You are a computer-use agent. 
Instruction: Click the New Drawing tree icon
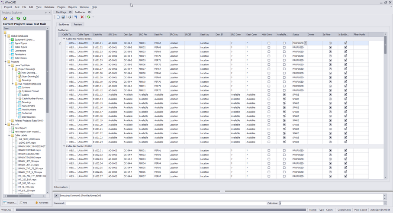tap(19, 73)
